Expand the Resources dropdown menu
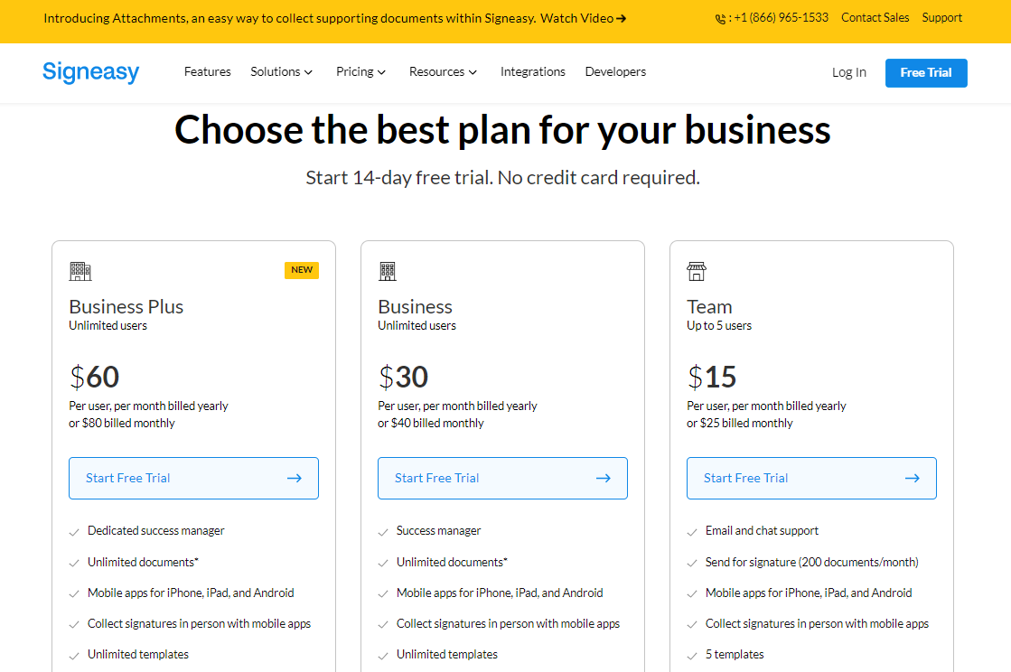This screenshot has width=1011, height=672. (x=443, y=71)
